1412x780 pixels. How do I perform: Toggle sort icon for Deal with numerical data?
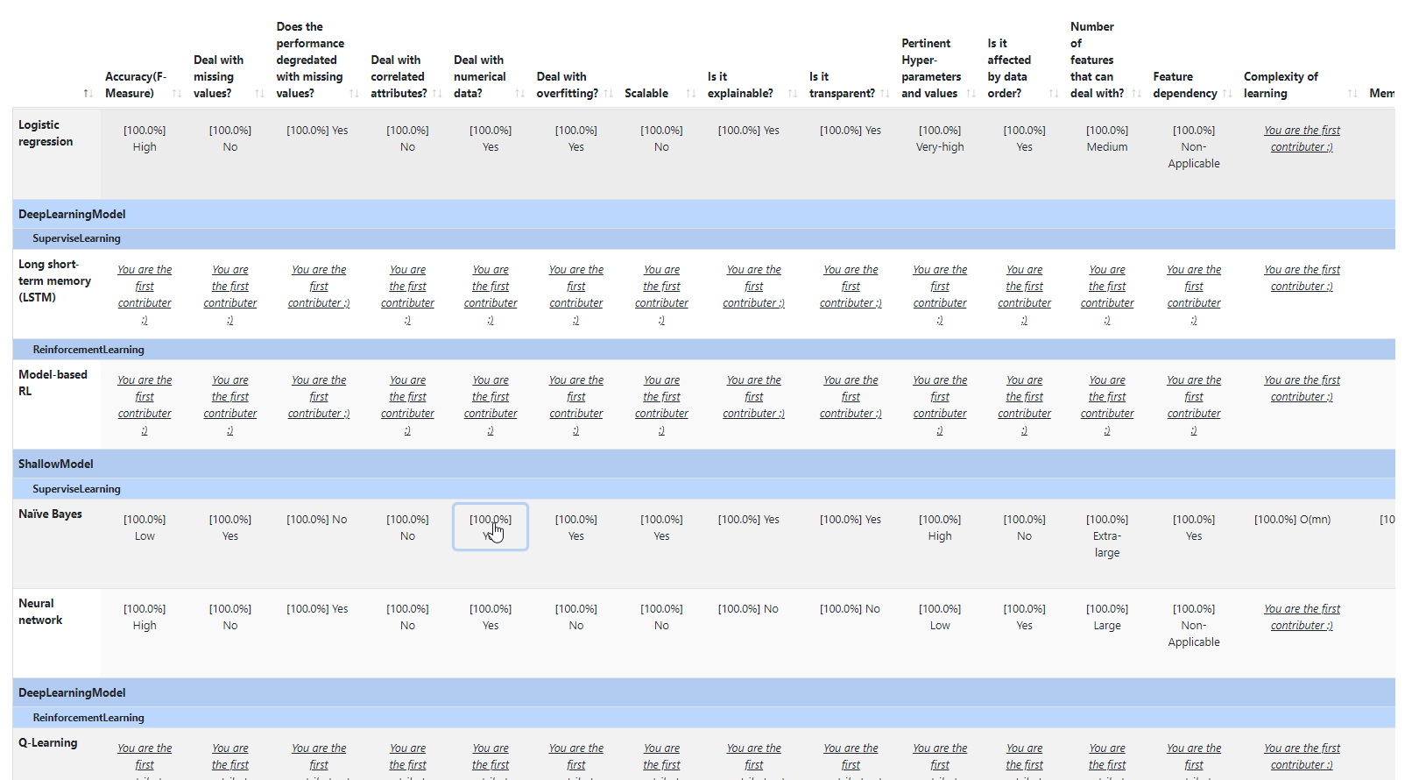coord(519,94)
